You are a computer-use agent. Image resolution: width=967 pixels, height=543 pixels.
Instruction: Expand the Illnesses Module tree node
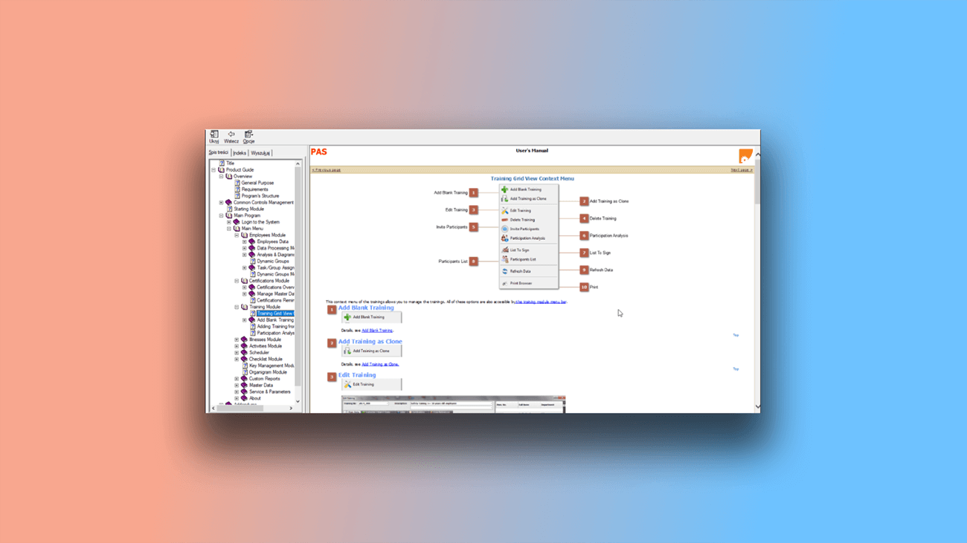point(237,339)
